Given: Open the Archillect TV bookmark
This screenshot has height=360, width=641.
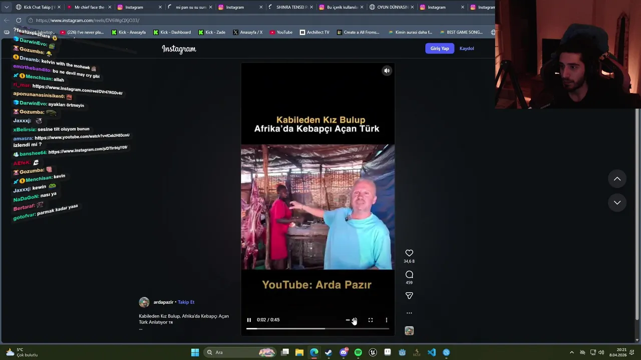Looking at the screenshot, I should (314, 32).
